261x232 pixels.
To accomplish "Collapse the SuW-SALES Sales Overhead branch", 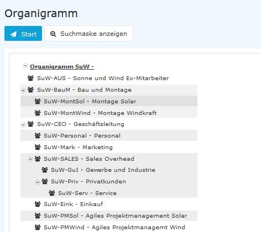I will 30,159.
